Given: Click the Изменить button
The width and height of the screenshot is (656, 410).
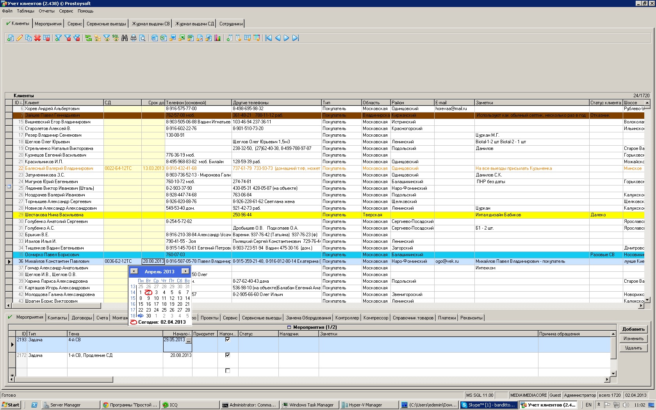Looking at the screenshot, I should pos(633,339).
